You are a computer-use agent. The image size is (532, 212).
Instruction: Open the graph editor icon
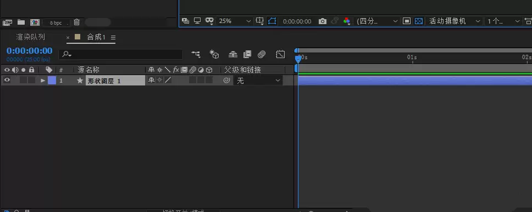[x=280, y=54]
